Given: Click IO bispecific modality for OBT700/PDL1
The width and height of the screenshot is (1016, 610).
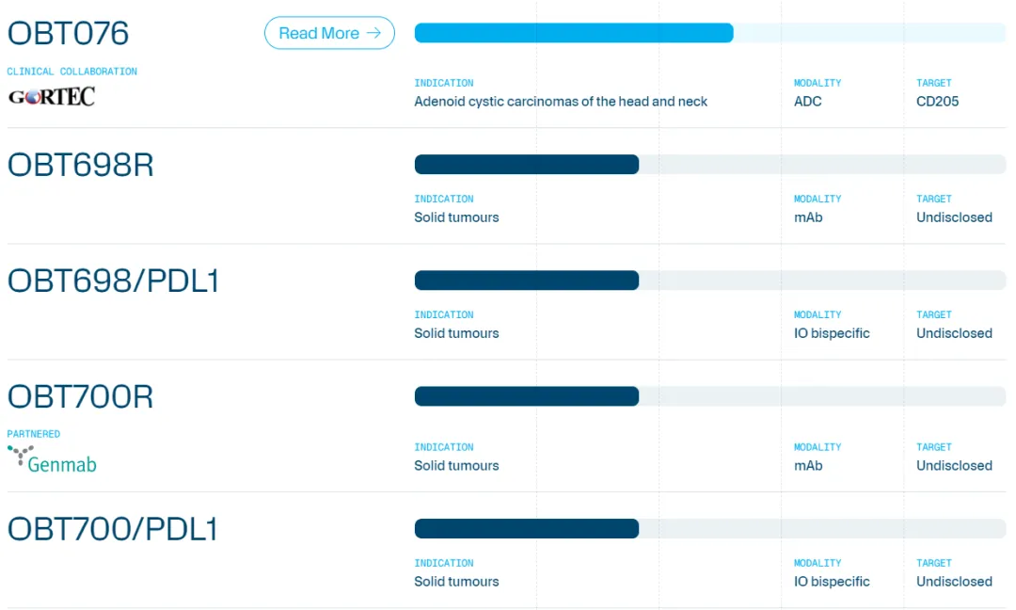Looking at the screenshot, I should pos(832,582).
